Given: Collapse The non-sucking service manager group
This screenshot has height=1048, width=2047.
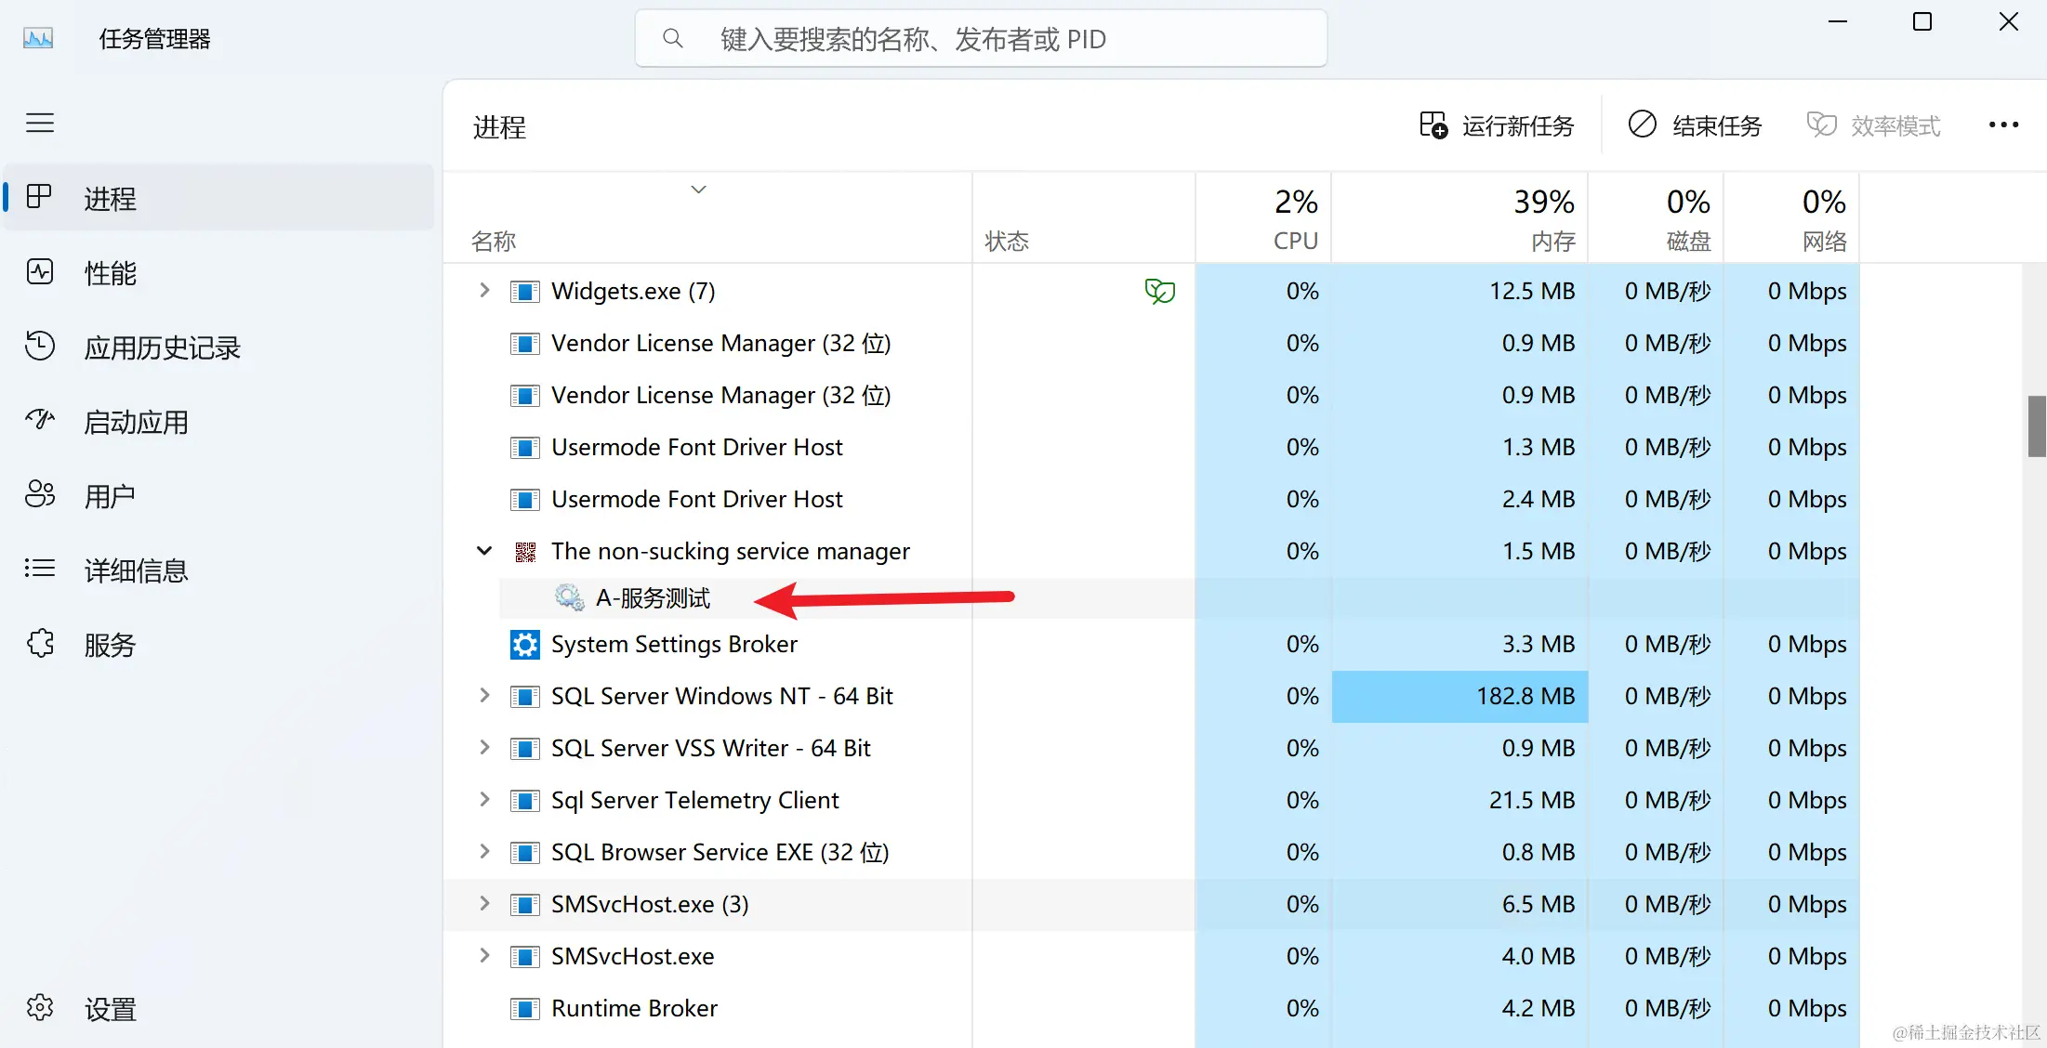Looking at the screenshot, I should pos(484,551).
